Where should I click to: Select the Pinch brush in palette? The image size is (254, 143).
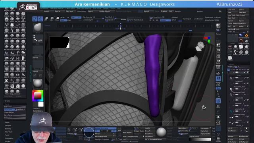(6, 92)
